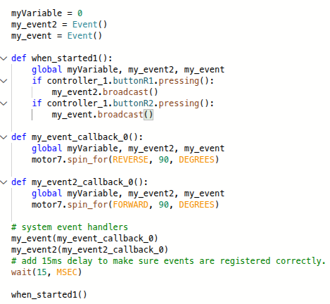Image resolution: width=330 pixels, height=304 pixels.
Task: Click 'def my_event_callback_0():' definition
Action: (x=77, y=137)
